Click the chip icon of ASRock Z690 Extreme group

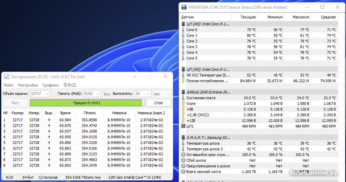point(183,92)
